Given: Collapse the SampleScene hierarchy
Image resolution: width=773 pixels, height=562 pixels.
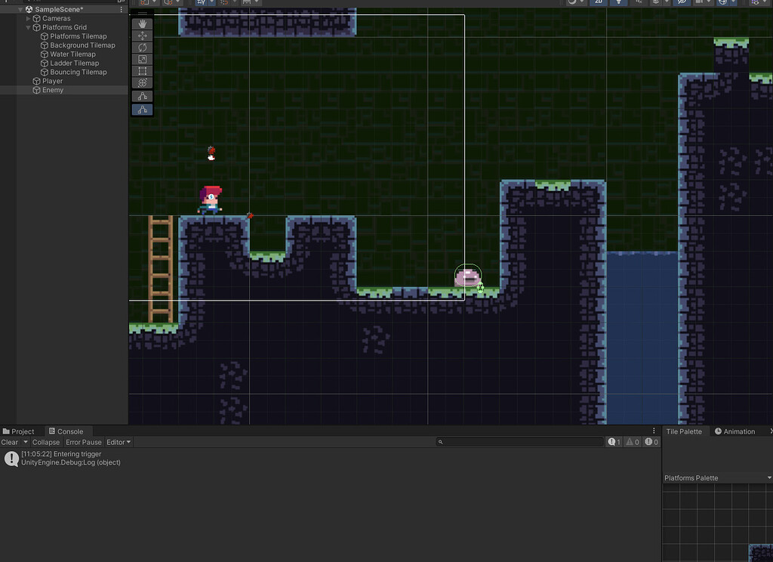Looking at the screenshot, I should click(20, 8).
